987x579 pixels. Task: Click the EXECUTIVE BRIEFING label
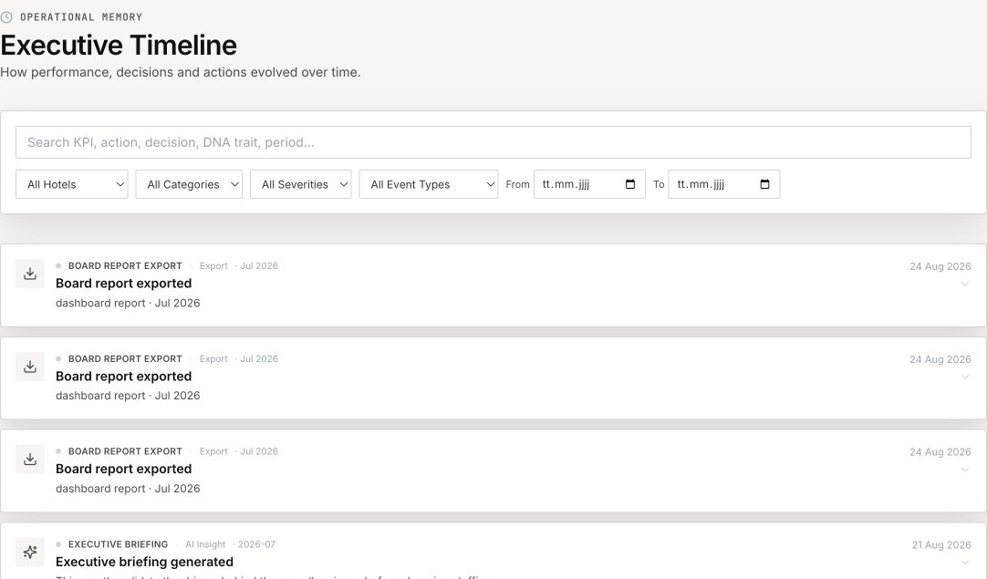(x=118, y=544)
